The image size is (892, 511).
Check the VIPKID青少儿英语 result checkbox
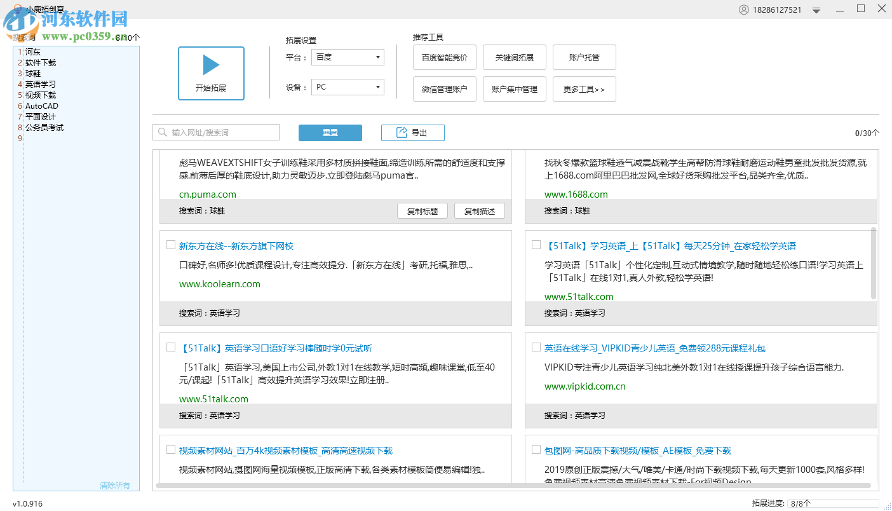(x=536, y=347)
